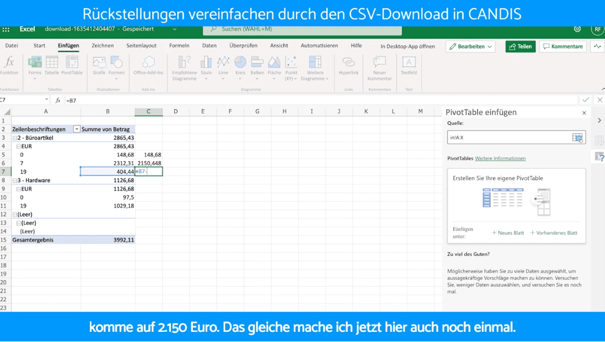Click the activity line icon beside Kommentare
Screen dimensions: 605x342
pyautogui.click(x=597, y=46)
